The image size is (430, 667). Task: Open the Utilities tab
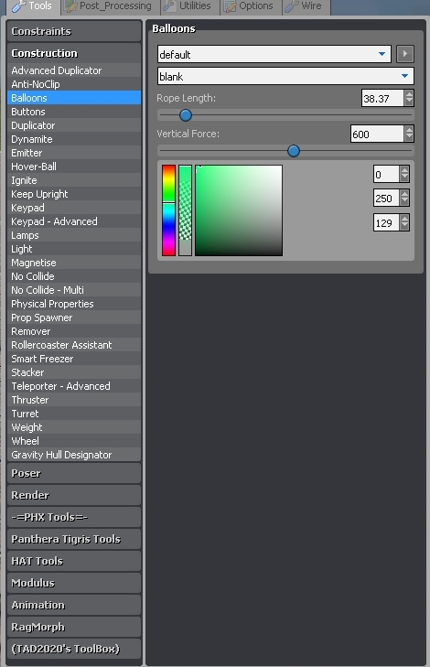pyautogui.click(x=189, y=6)
